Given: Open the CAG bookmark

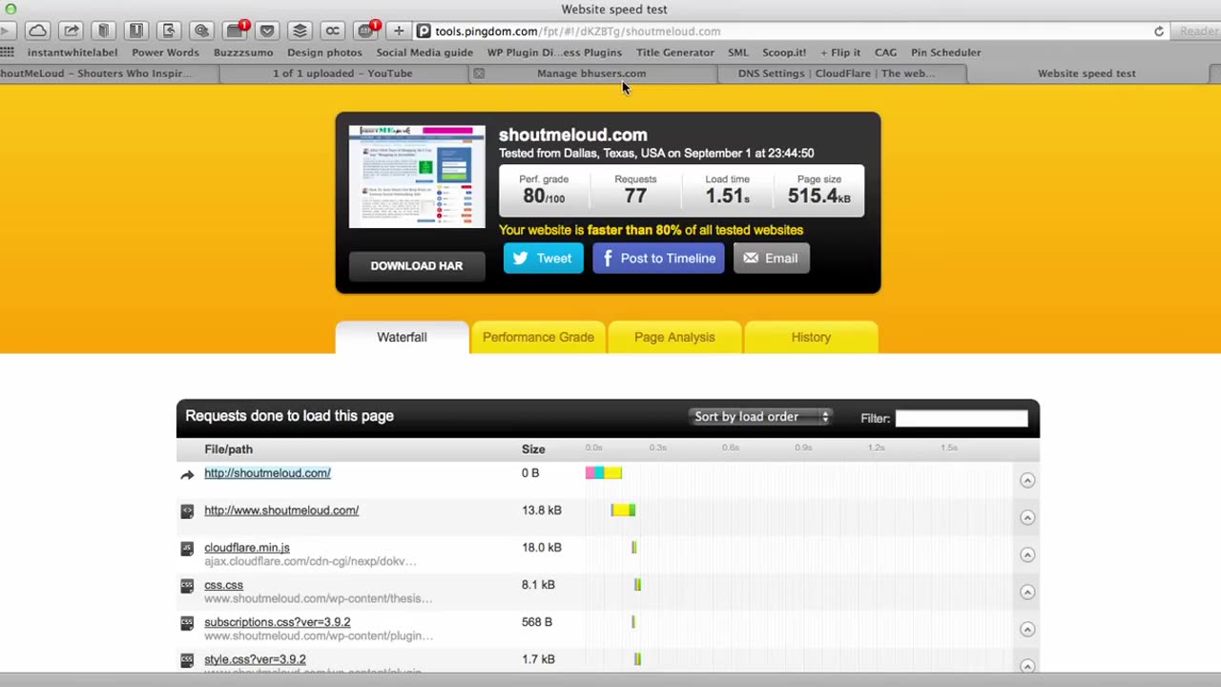Looking at the screenshot, I should click(x=885, y=52).
